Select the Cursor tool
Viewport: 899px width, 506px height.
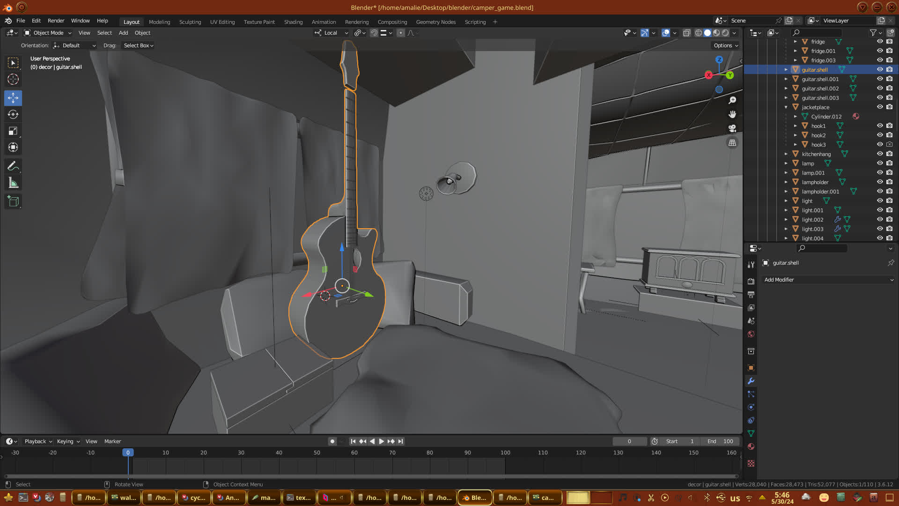[x=13, y=79]
